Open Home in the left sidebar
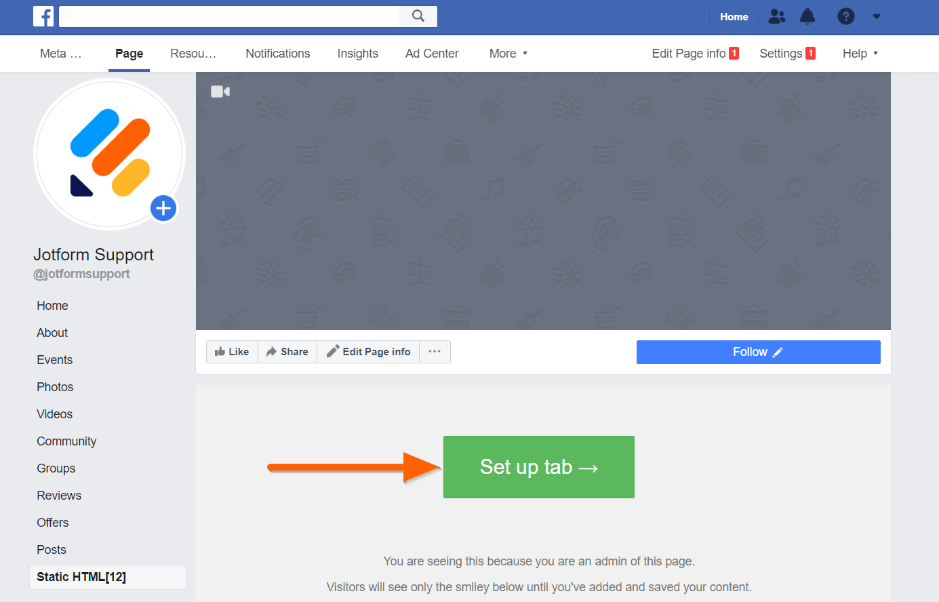This screenshot has height=602, width=939. (x=52, y=306)
